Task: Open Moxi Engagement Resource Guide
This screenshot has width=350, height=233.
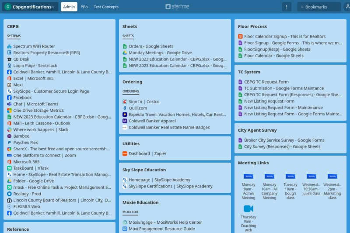Action: tap(161, 229)
